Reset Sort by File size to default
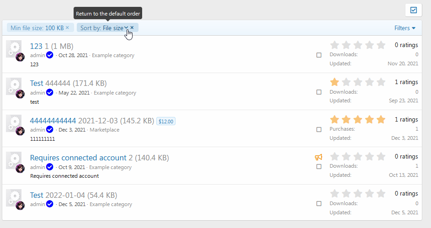431x228 pixels. (132, 27)
